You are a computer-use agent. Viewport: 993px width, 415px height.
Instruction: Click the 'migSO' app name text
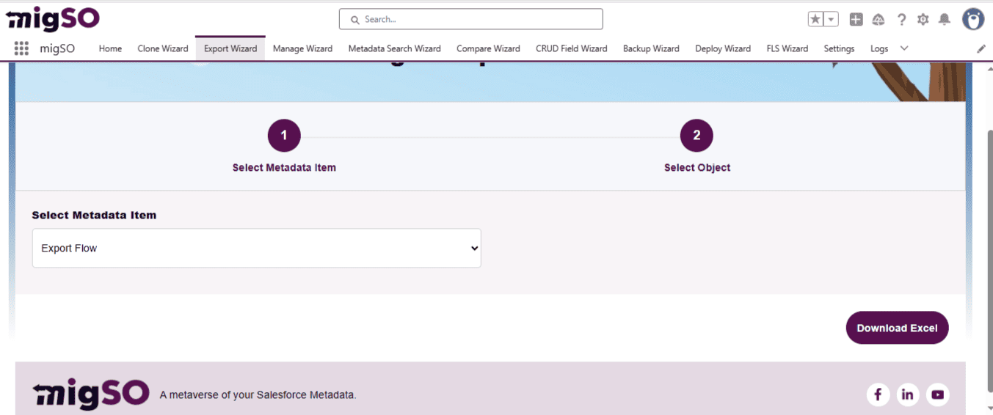pyautogui.click(x=57, y=48)
